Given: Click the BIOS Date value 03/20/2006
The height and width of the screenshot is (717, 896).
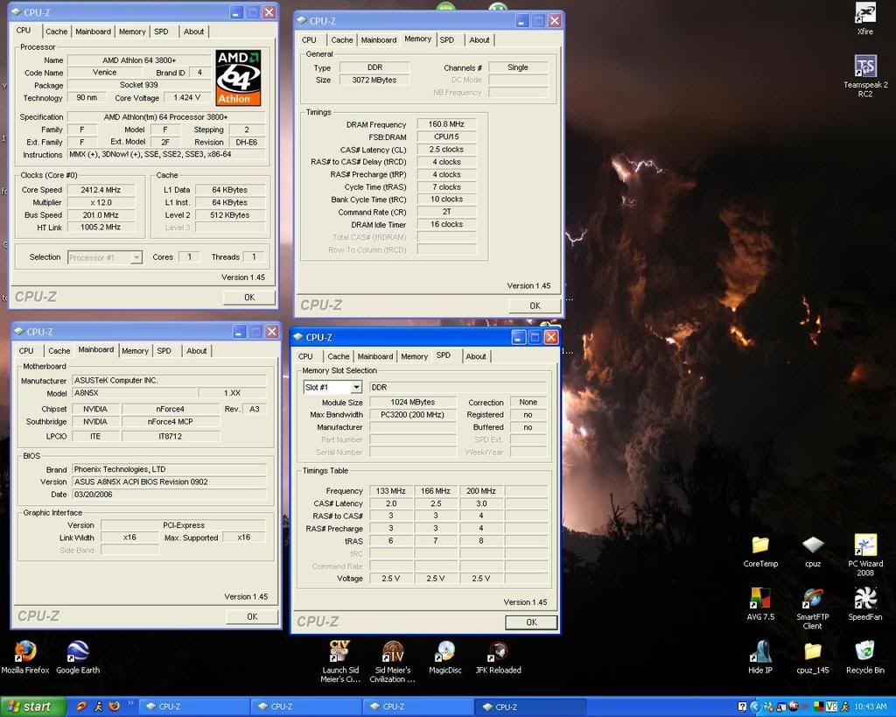Looking at the screenshot, I should point(169,494).
